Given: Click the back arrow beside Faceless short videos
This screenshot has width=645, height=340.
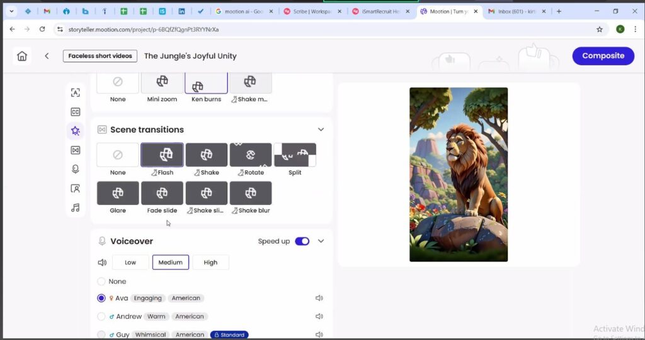Looking at the screenshot, I should [x=47, y=56].
